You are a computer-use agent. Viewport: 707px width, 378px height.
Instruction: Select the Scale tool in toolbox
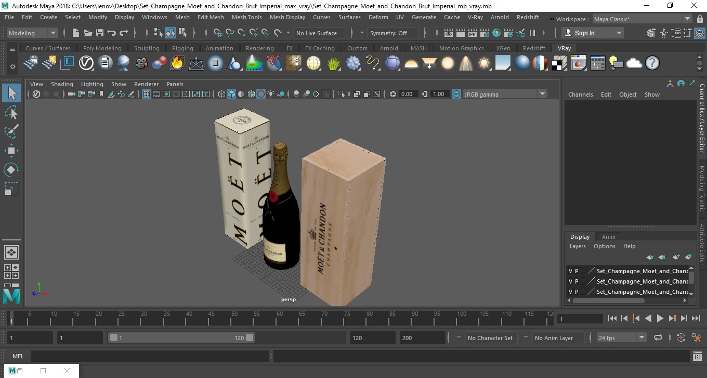(x=11, y=189)
